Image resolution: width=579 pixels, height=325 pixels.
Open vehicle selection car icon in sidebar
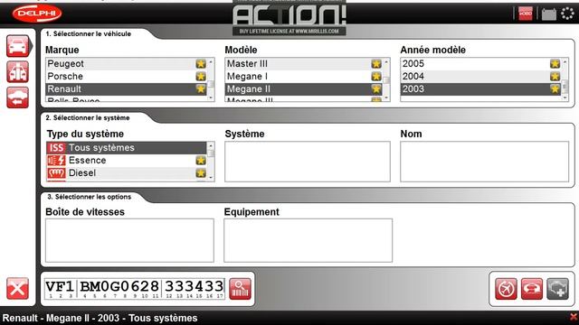[x=17, y=46]
